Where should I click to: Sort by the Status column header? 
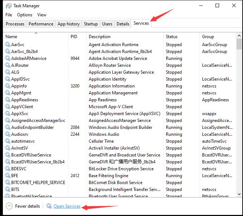point(181,37)
